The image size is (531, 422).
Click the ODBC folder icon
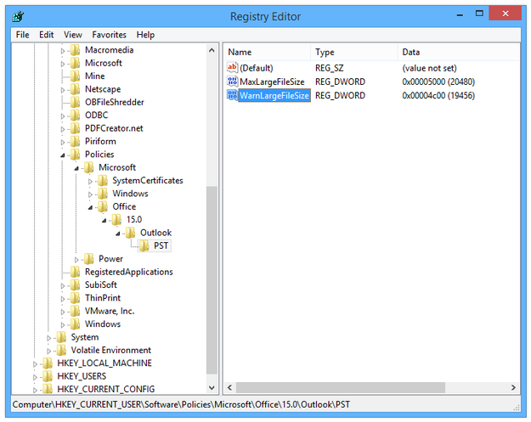(75, 115)
